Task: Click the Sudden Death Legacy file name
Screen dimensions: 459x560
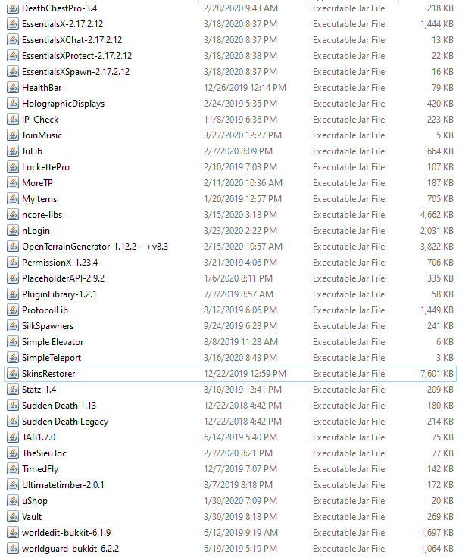Action: coord(65,422)
